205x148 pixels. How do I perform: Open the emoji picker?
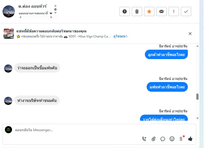pos(172,139)
